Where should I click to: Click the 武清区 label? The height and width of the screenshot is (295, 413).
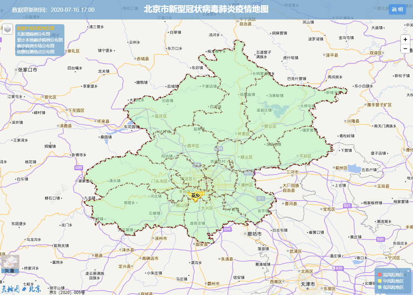pyautogui.click(x=296, y=251)
